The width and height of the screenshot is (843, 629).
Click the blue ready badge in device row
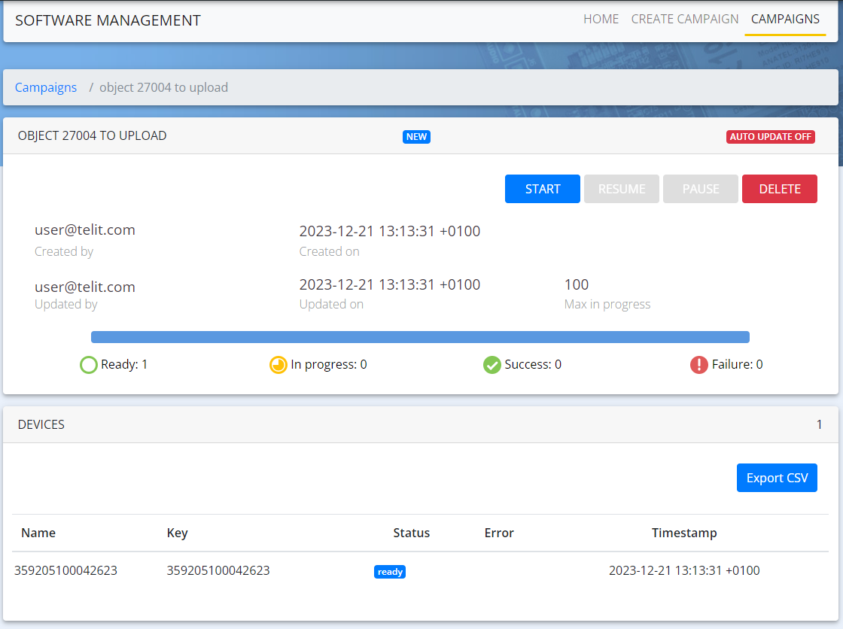point(390,572)
